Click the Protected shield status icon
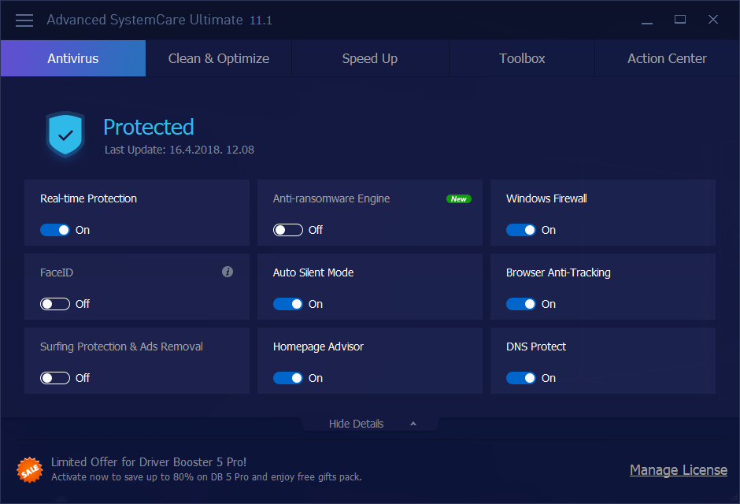Image resolution: width=740 pixels, height=504 pixels. tap(65, 135)
